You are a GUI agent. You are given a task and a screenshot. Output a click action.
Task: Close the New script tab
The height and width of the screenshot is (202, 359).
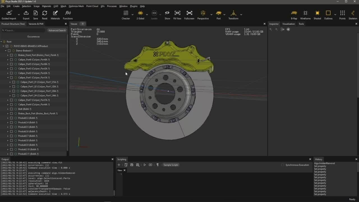(125, 170)
